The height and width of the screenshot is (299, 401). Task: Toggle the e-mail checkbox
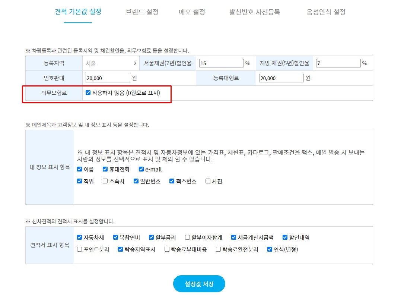141,169
